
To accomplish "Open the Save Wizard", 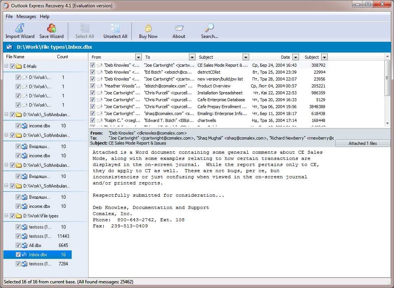I will tap(51, 31).
